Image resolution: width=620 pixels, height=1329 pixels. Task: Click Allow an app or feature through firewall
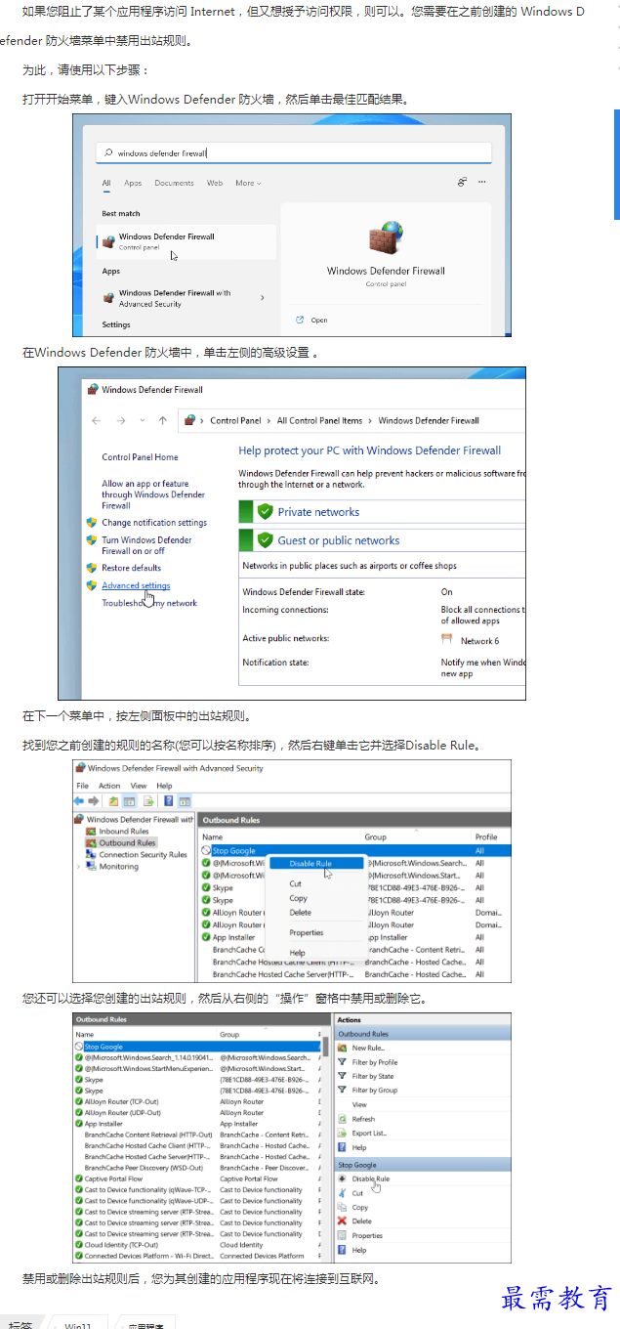pos(153,494)
